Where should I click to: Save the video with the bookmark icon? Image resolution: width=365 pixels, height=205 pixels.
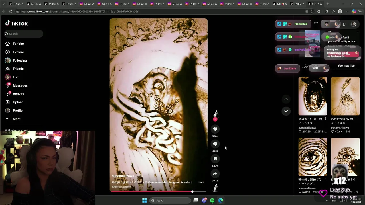(x=215, y=159)
